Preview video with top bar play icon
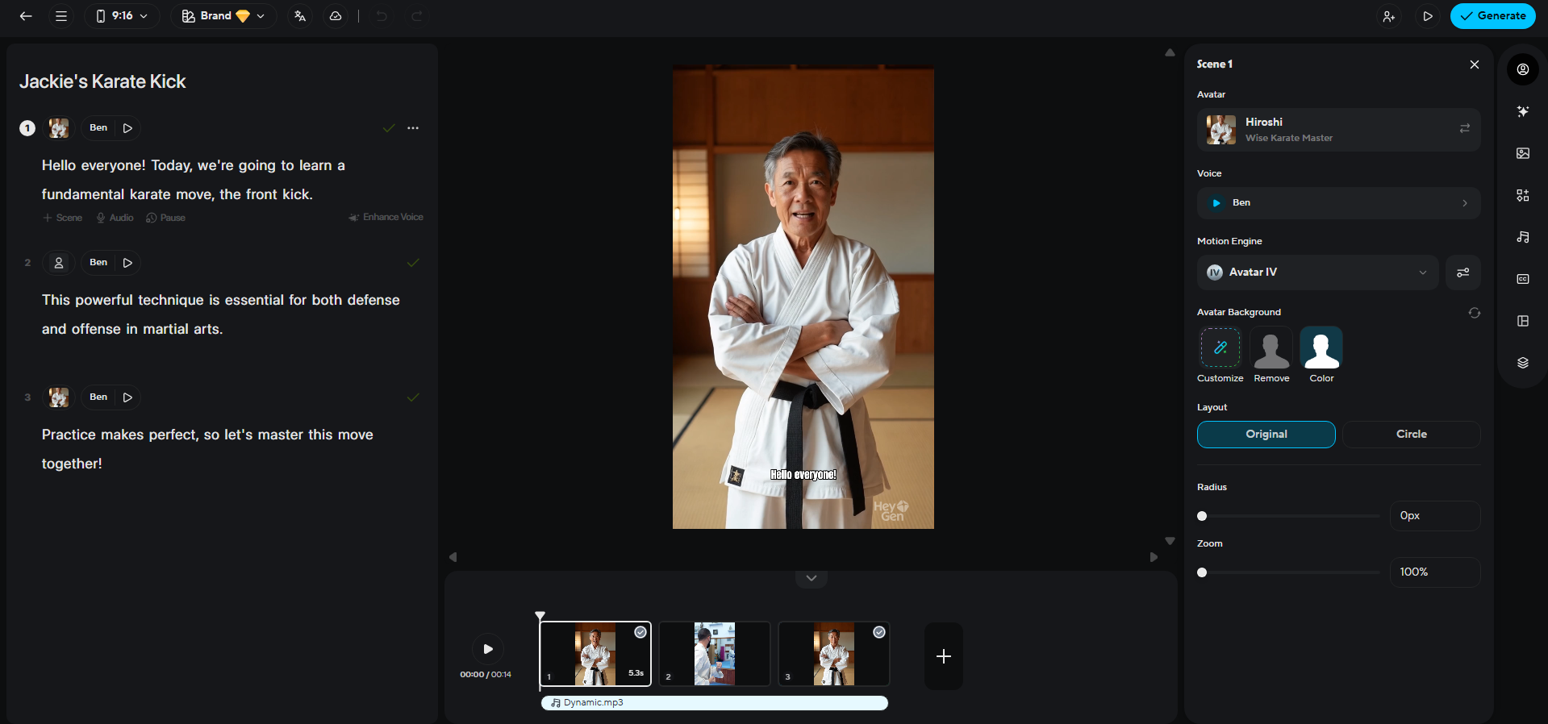1548x724 pixels. pyautogui.click(x=1428, y=16)
